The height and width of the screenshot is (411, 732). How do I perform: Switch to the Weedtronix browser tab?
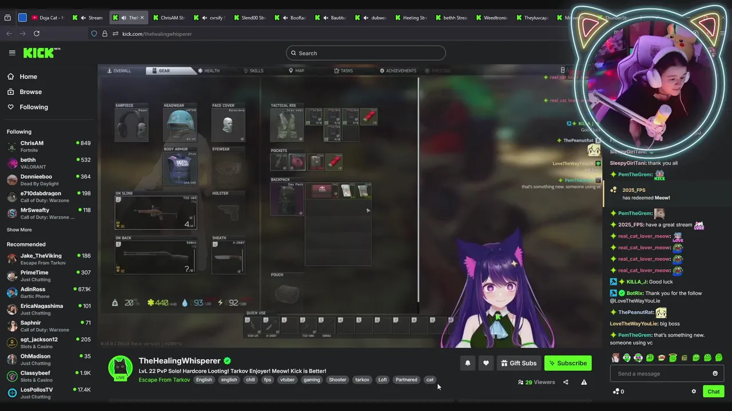point(491,18)
